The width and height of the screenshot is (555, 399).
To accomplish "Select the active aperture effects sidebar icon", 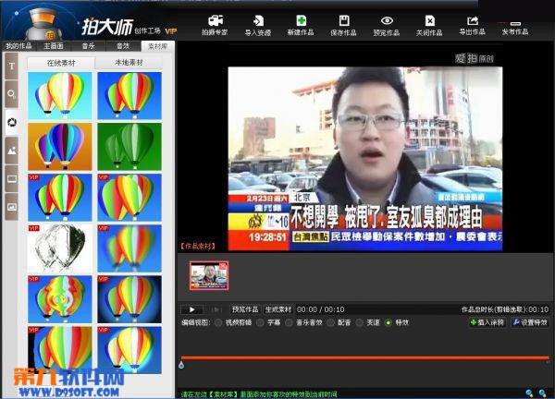I will tap(12, 122).
